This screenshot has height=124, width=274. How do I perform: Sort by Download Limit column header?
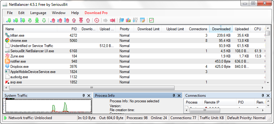(x=148, y=29)
